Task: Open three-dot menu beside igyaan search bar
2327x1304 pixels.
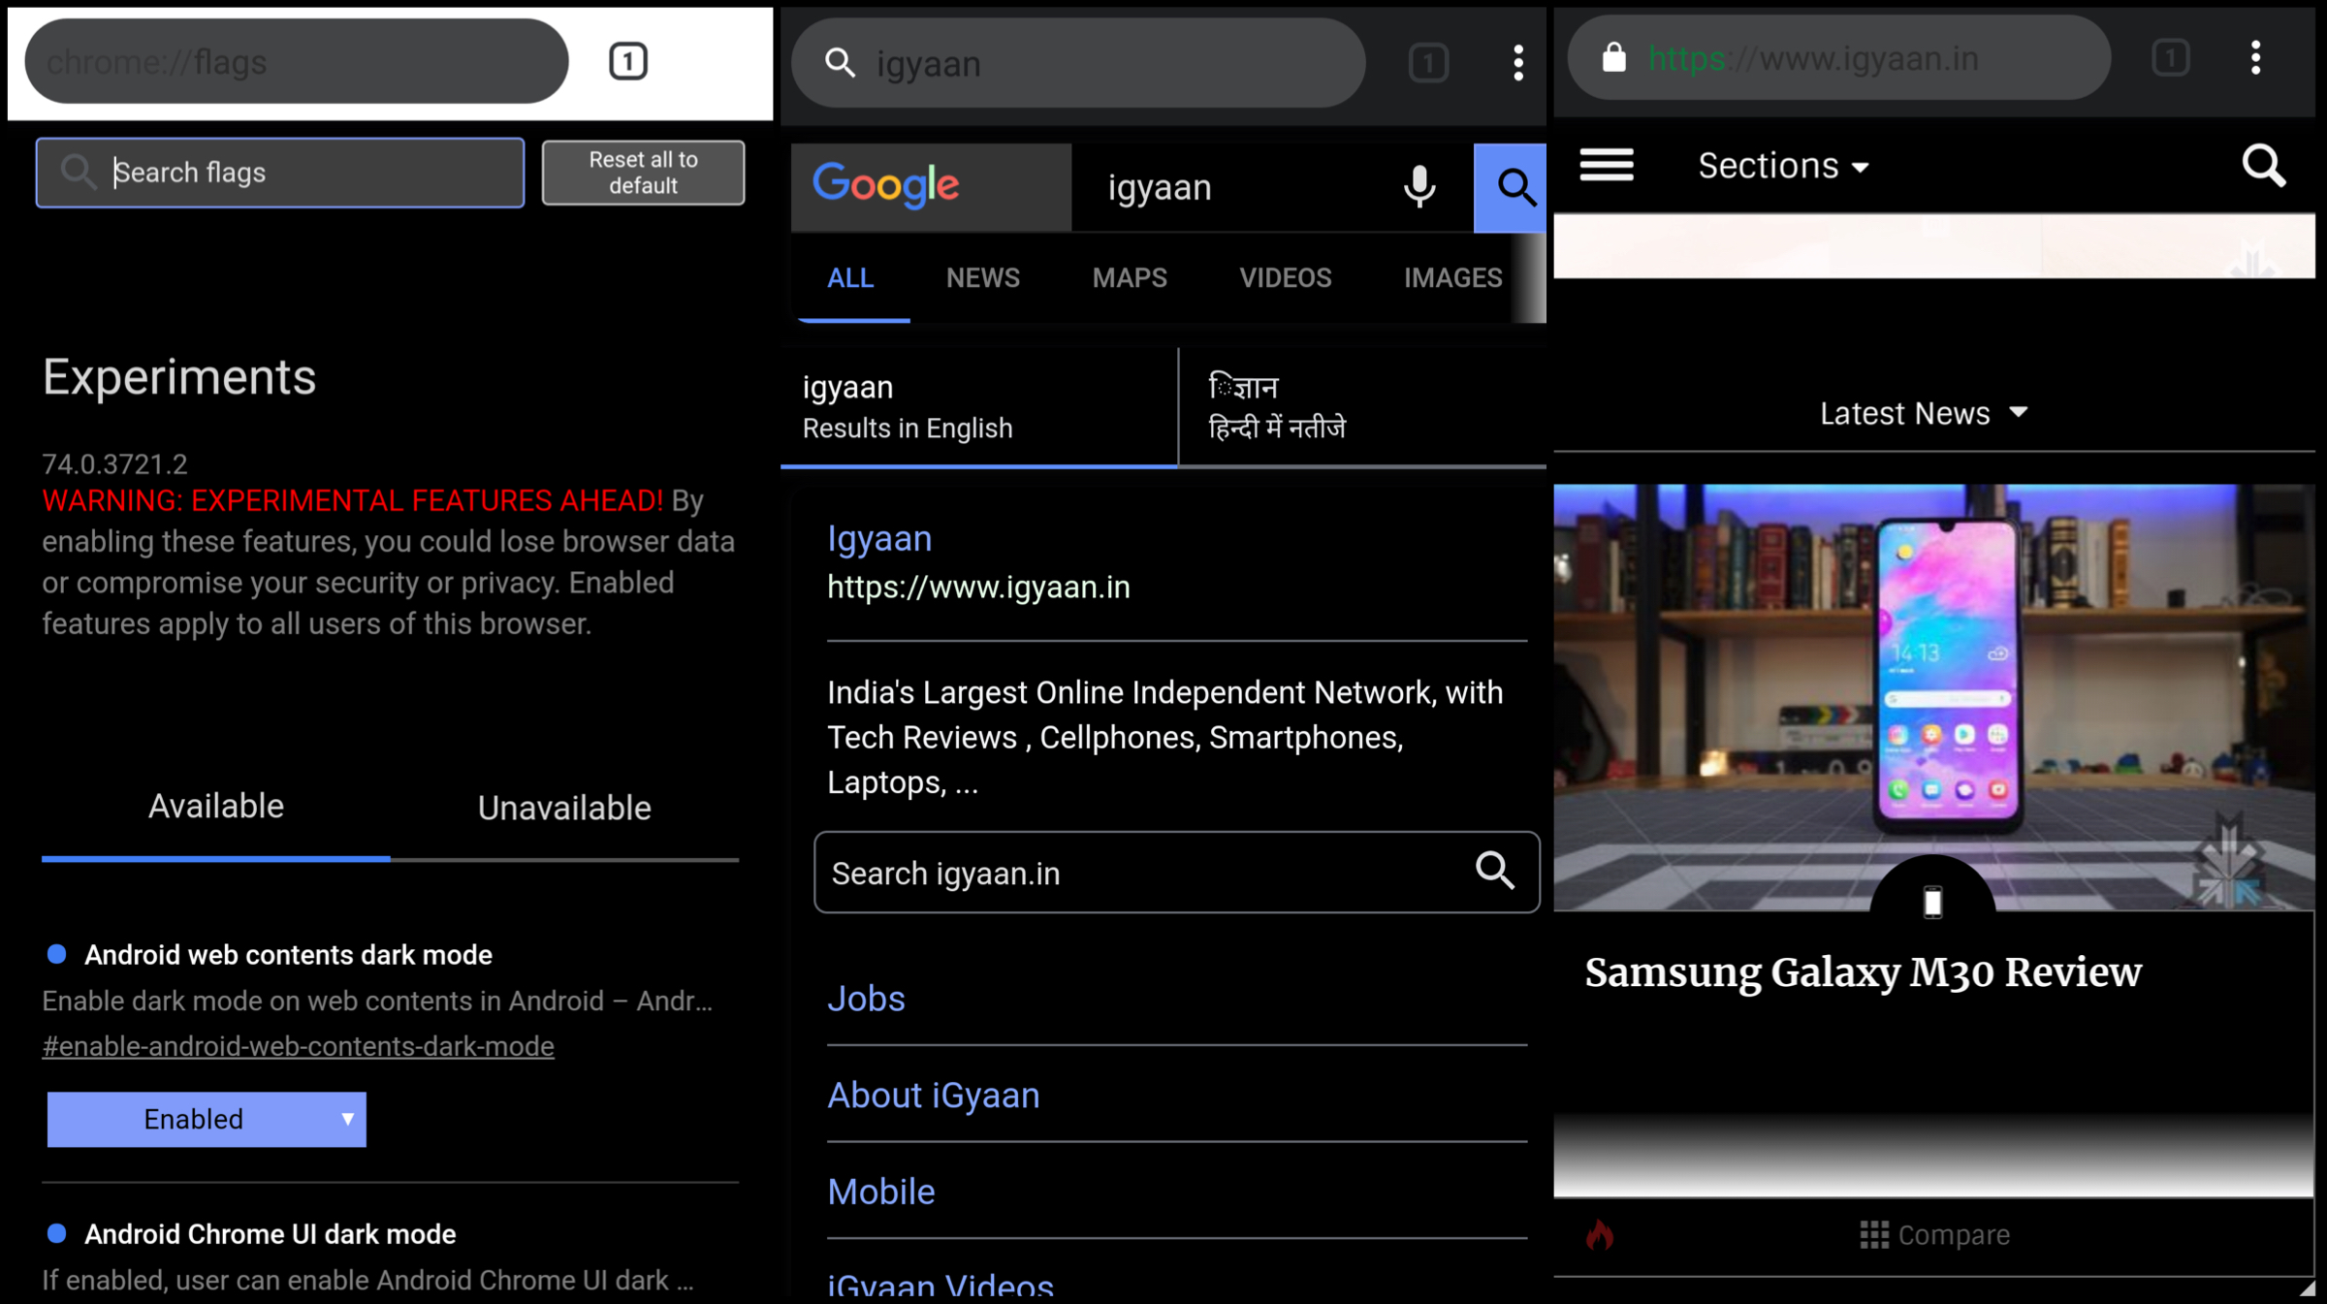Action: coord(1517,63)
